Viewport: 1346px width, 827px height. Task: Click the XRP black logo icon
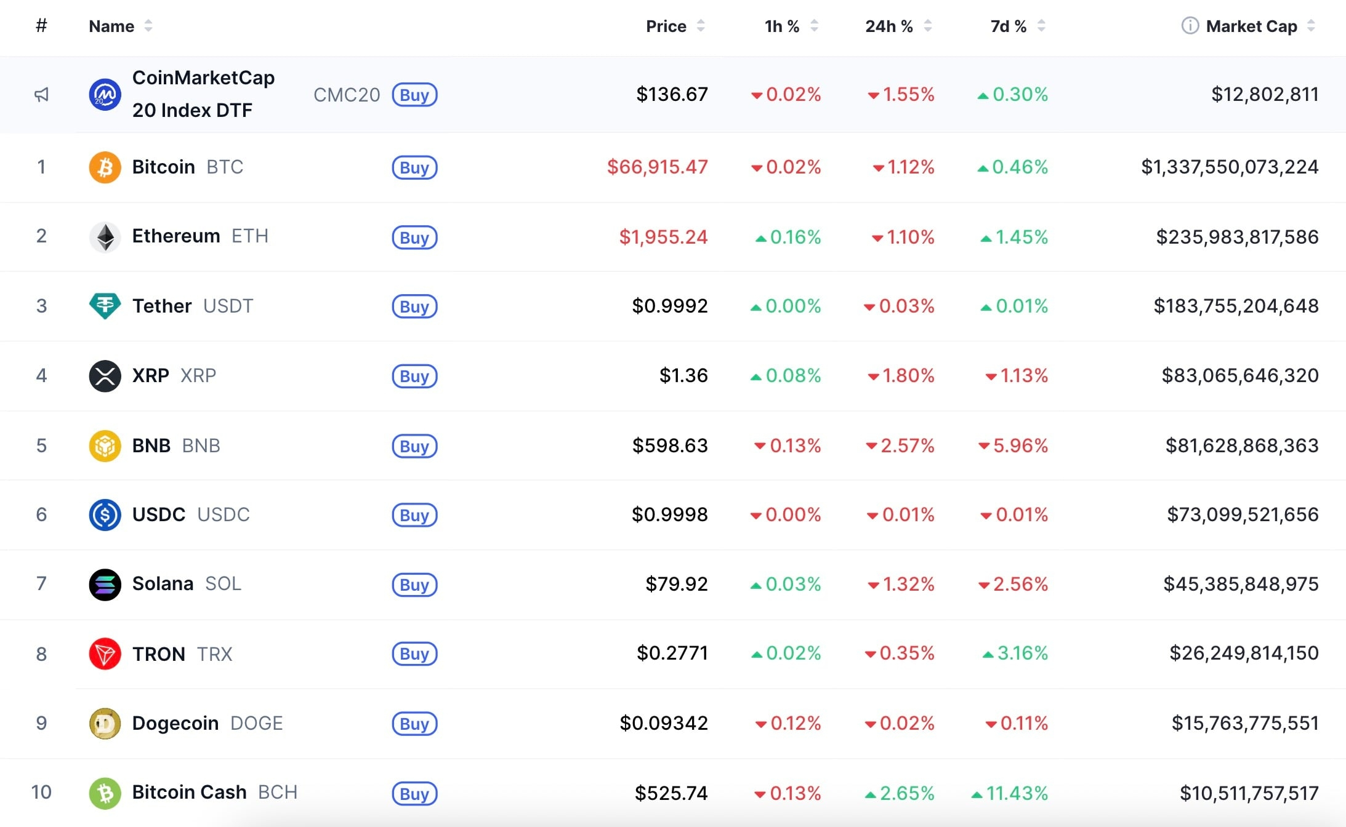click(105, 376)
